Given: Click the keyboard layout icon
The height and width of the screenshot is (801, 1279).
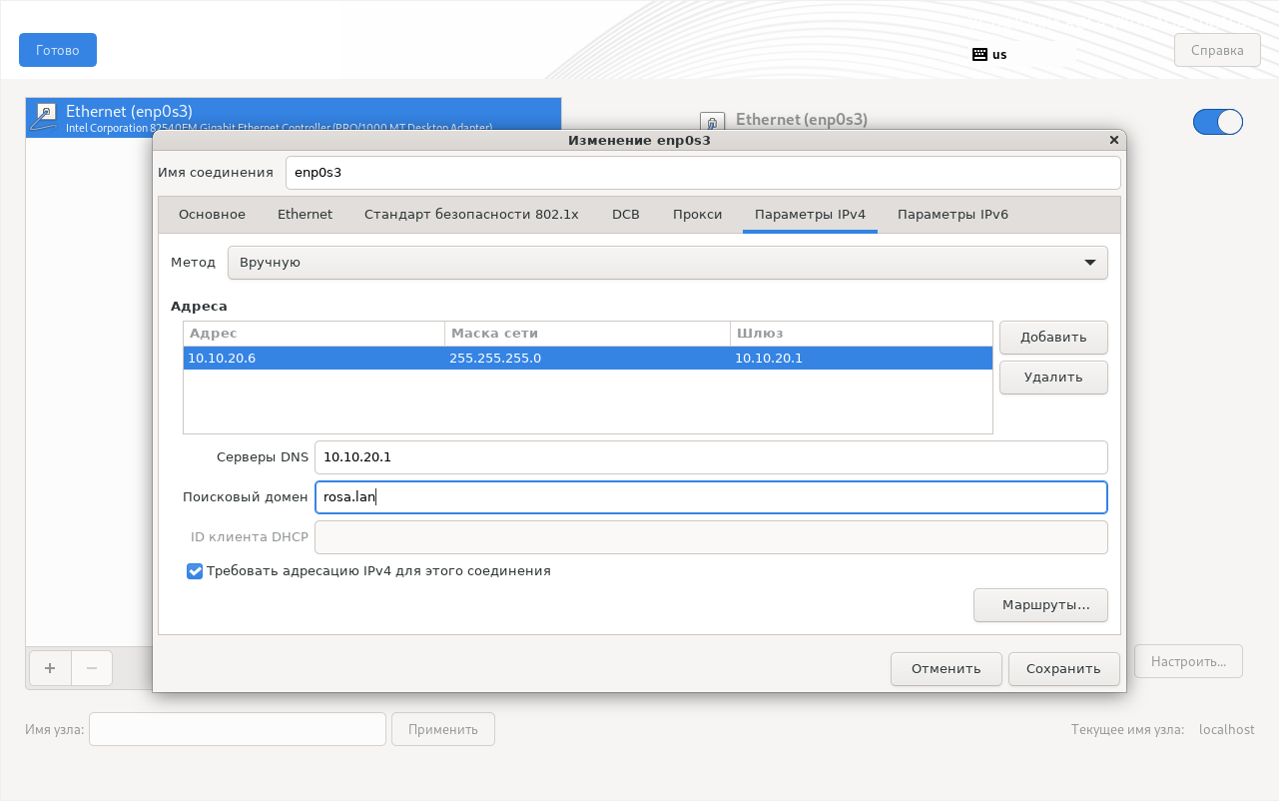Looking at the screenshot, I should click(x=979, y=54).
